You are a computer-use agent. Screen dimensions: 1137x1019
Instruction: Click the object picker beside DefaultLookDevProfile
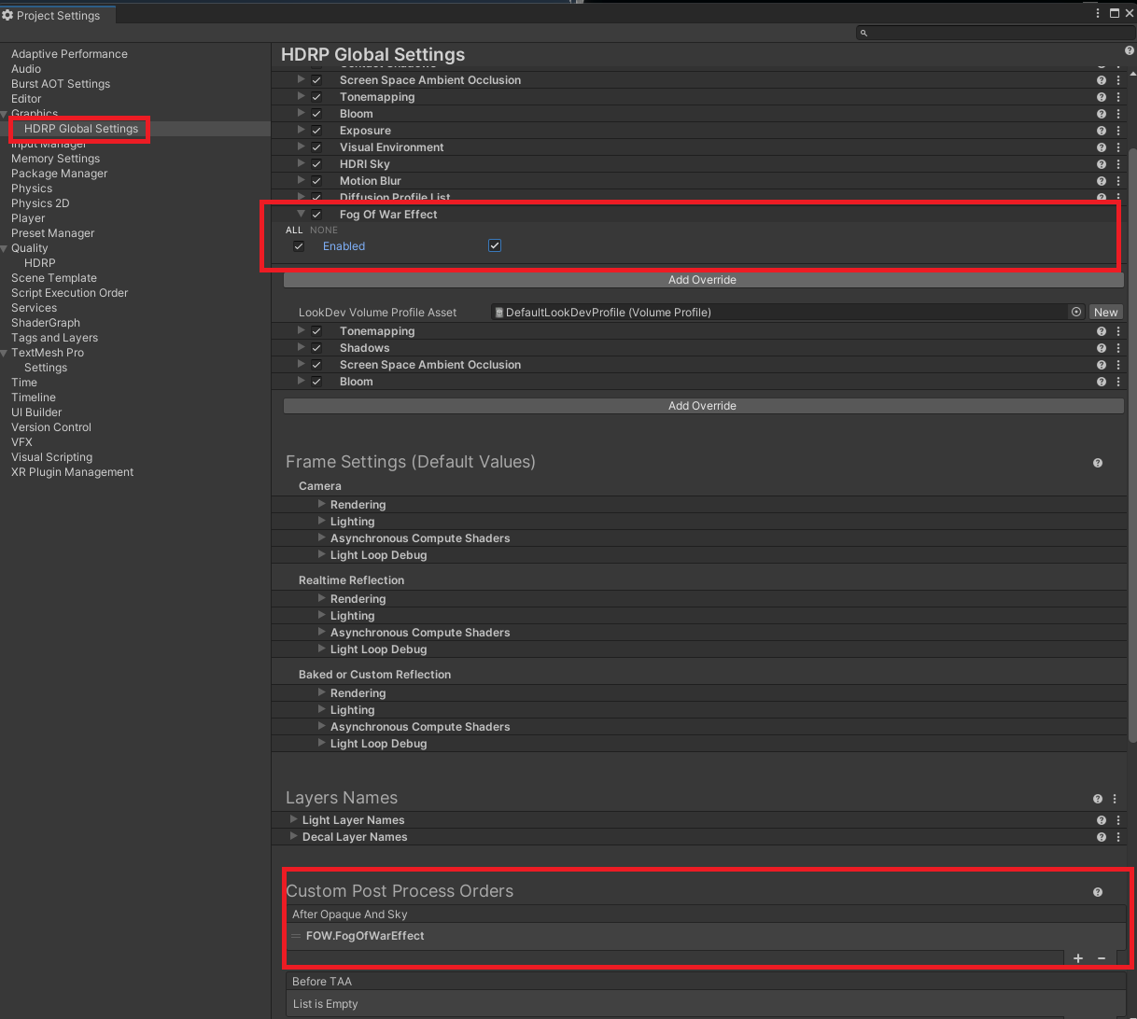1076,313
